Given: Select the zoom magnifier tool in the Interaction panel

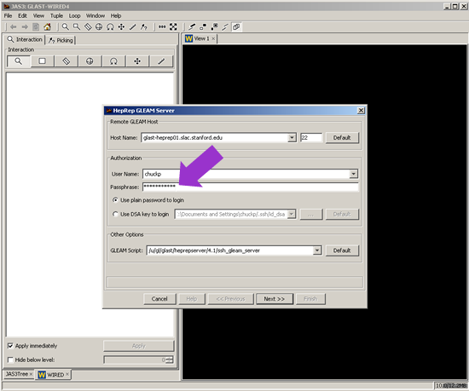Looking at the screenshot, I should coord(19,61).
